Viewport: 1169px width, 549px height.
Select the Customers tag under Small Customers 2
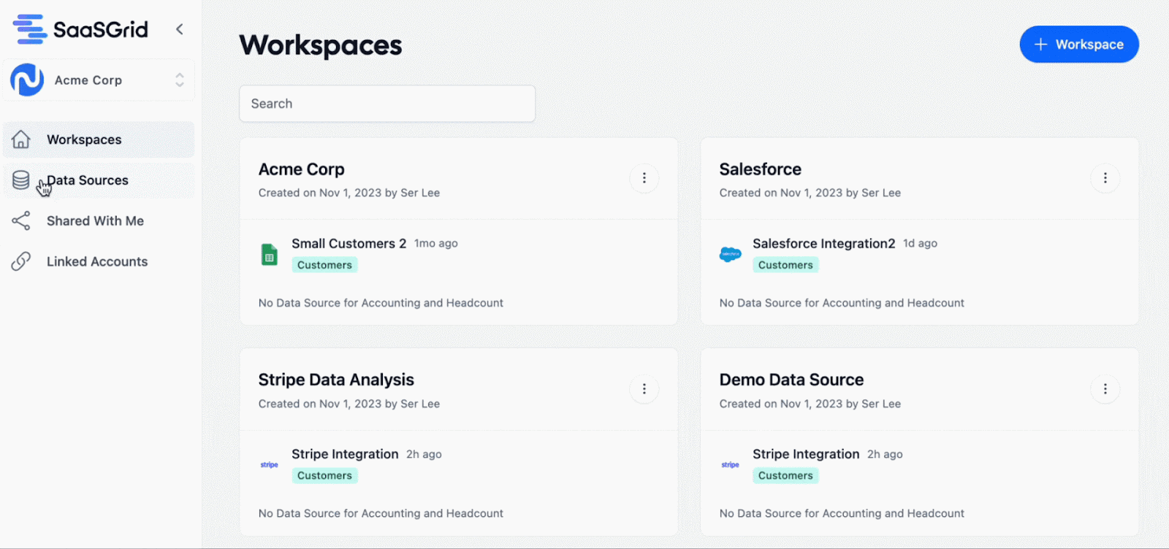point(324,265)
